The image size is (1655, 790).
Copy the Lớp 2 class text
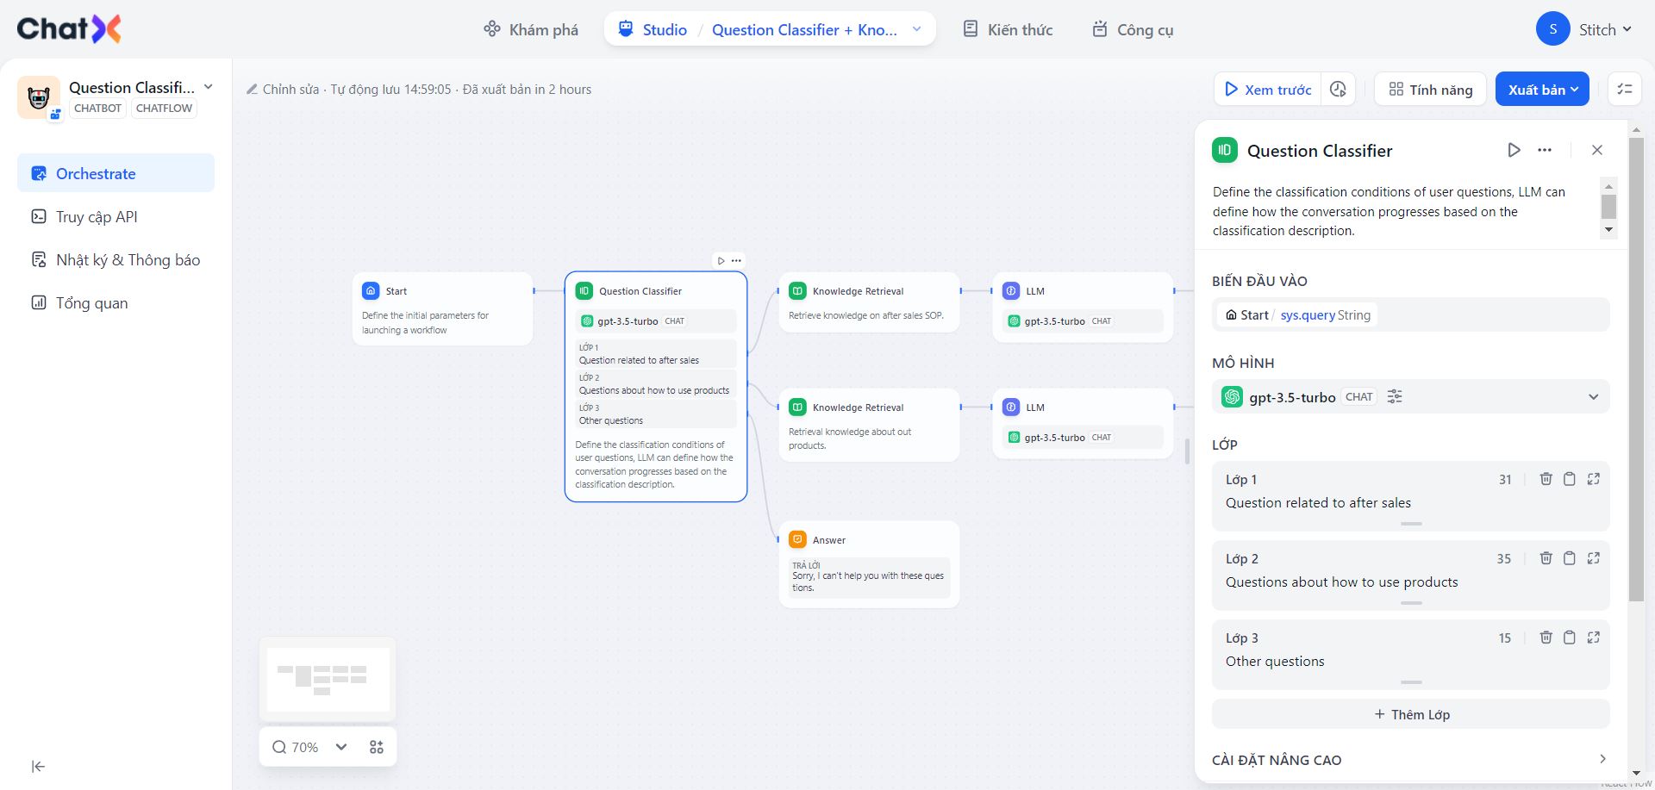[1570, 558]
